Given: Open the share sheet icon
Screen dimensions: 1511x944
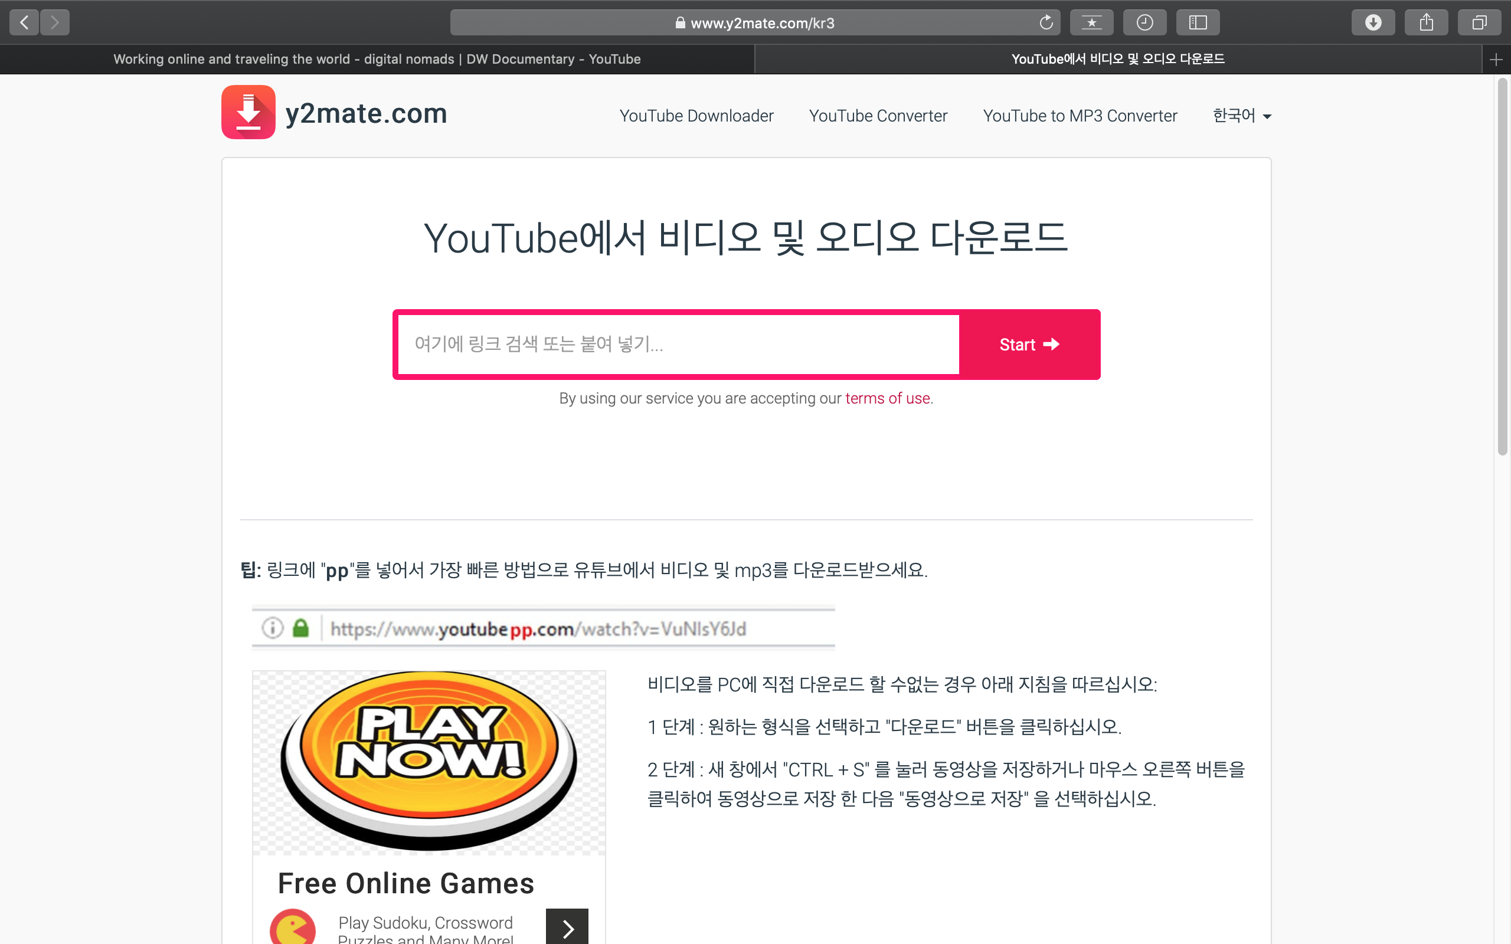Looking at the screenshot, I should [1426, 23].
